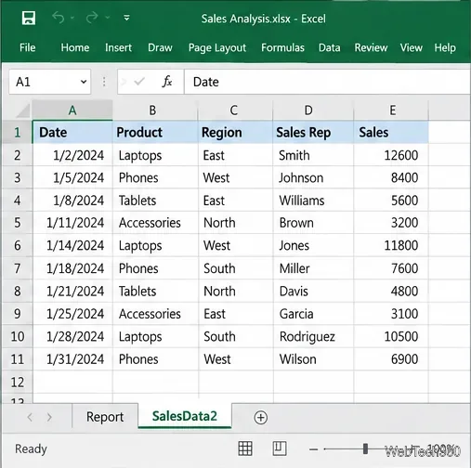Click the zoom out minus button
This screenshot has width=471, height=468.
pos(313,449)
